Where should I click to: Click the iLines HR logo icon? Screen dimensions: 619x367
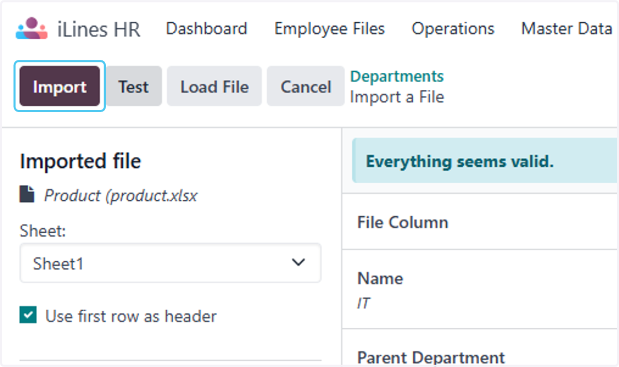32,29
